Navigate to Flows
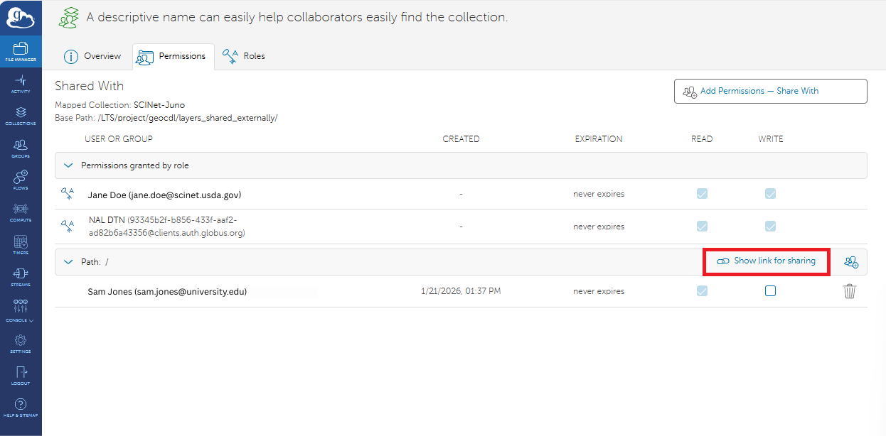The image size is (886, 436). coord(21,179)
